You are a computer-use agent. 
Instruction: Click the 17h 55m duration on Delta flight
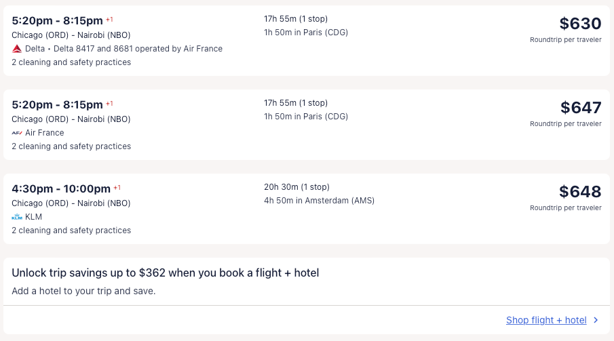[x=296, y=19]
